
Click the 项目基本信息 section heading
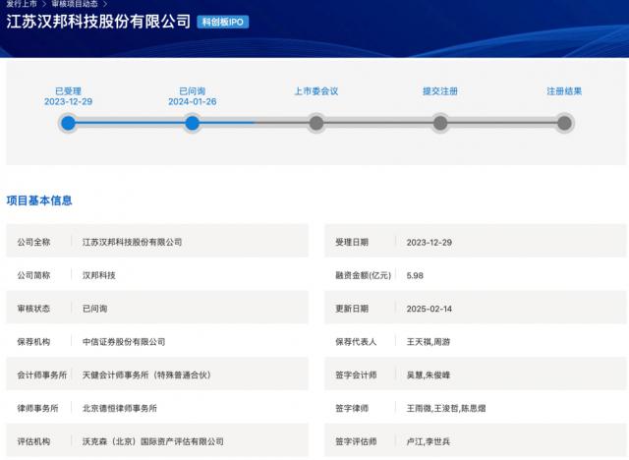[x=39, y=201]
